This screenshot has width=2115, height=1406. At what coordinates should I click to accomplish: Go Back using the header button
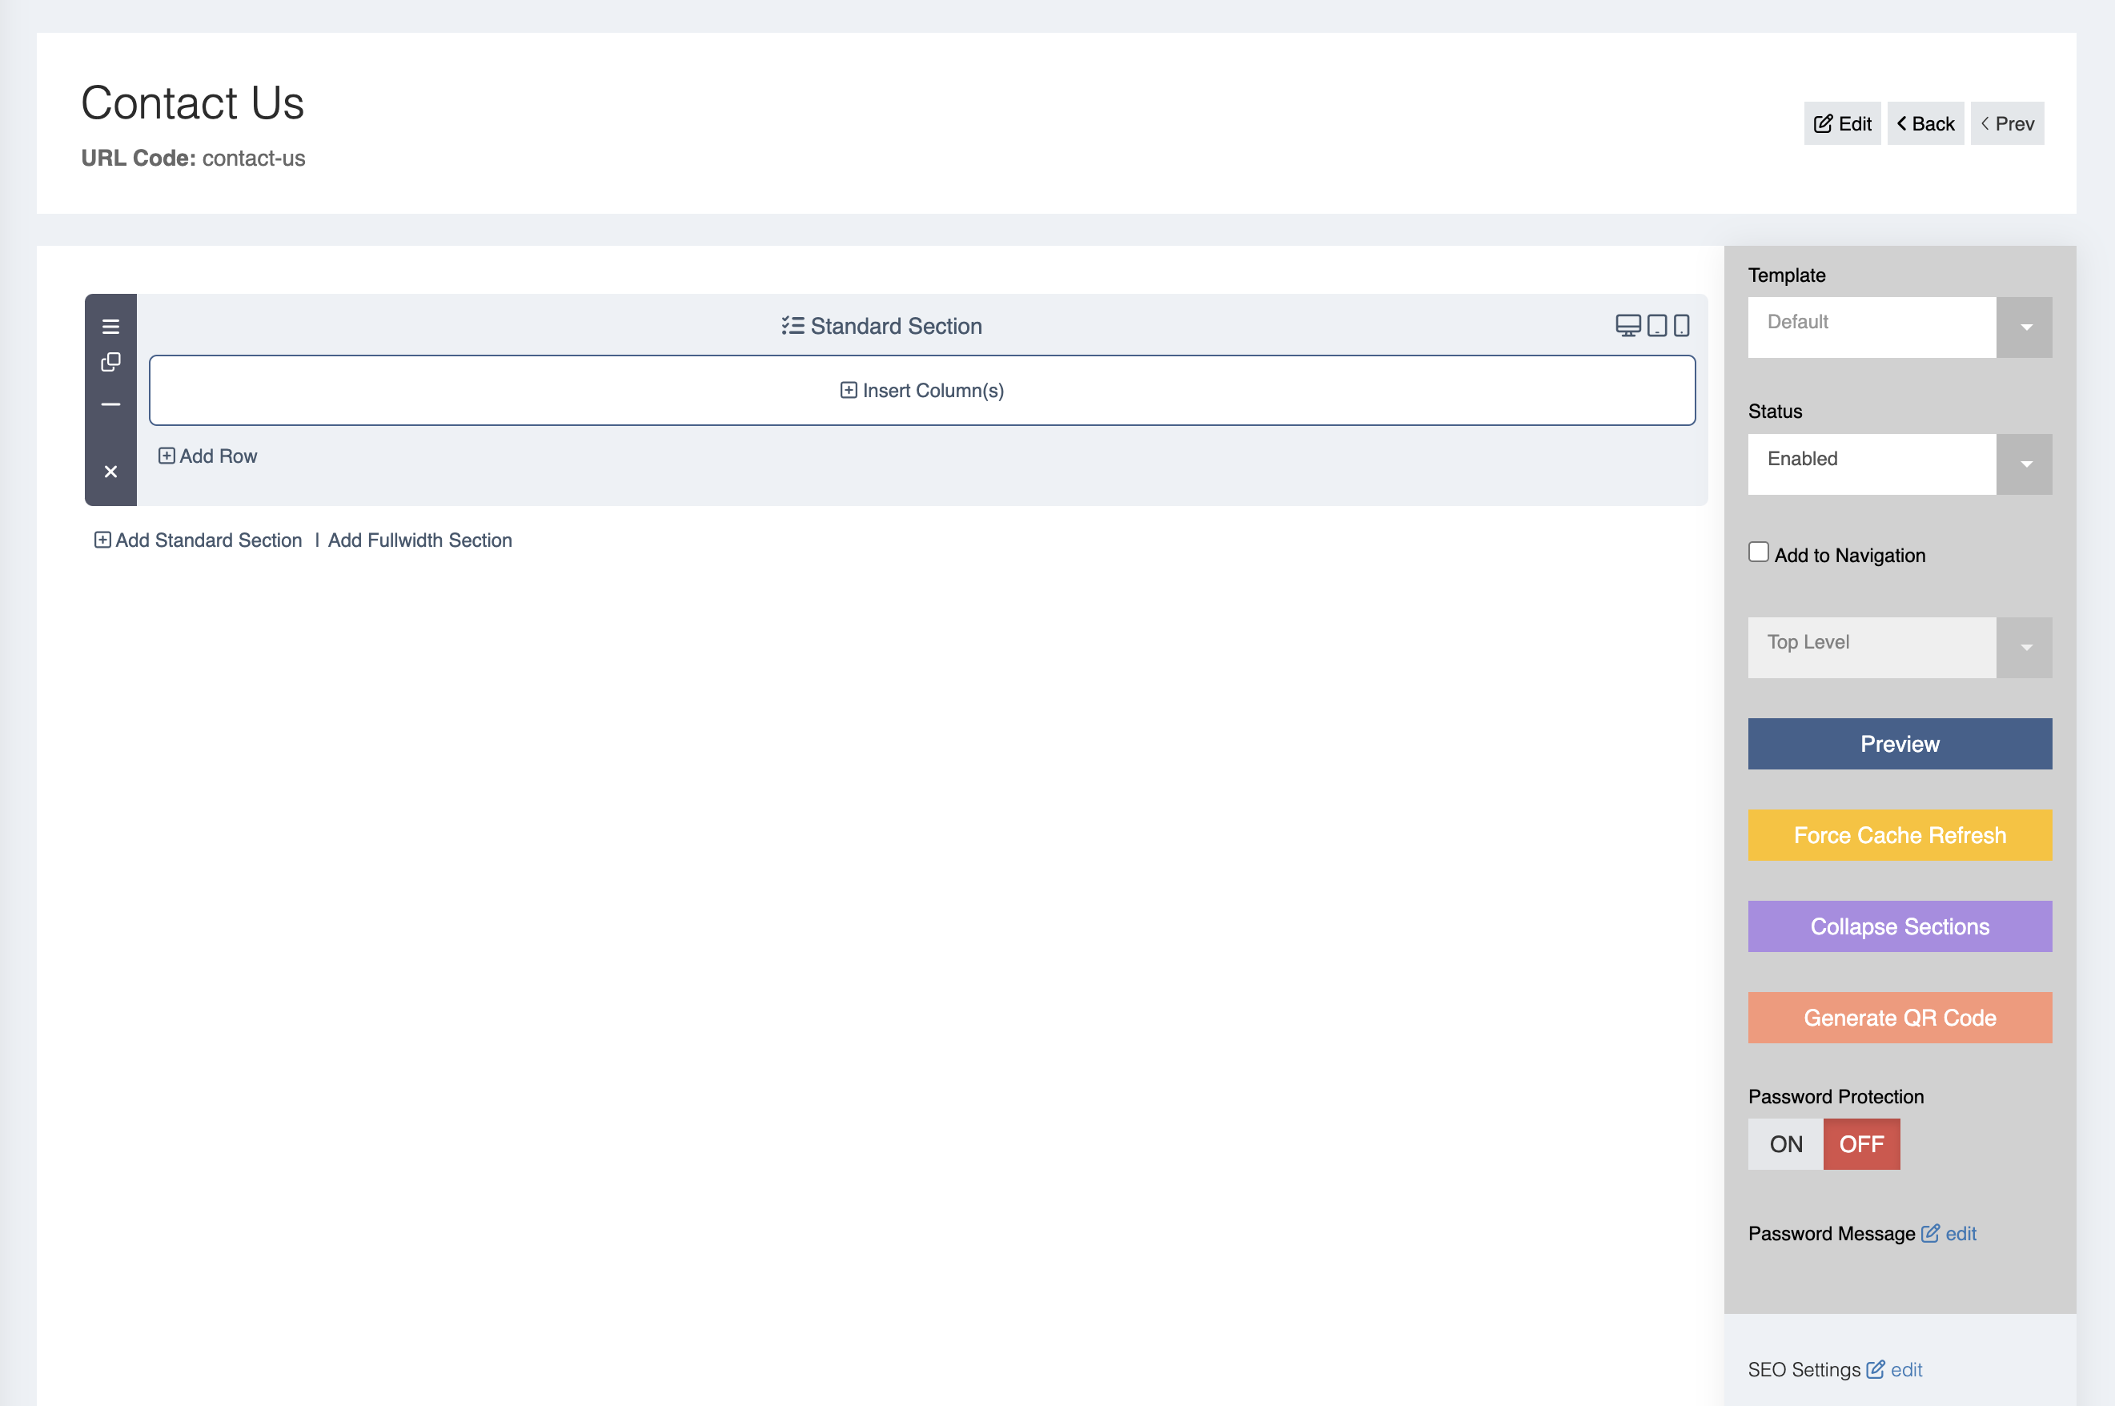[1925, 124]
